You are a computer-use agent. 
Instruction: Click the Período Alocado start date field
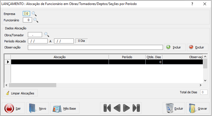point(38,41)
